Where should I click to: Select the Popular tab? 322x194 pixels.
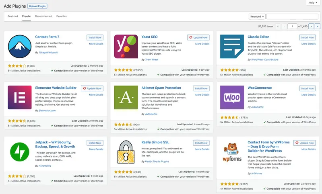point(27,16)
